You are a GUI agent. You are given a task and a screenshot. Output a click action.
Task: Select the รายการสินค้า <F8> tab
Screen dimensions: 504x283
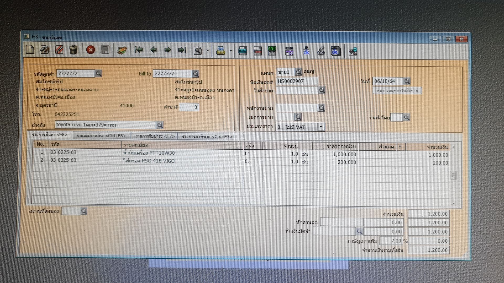[x=50, y=135]
